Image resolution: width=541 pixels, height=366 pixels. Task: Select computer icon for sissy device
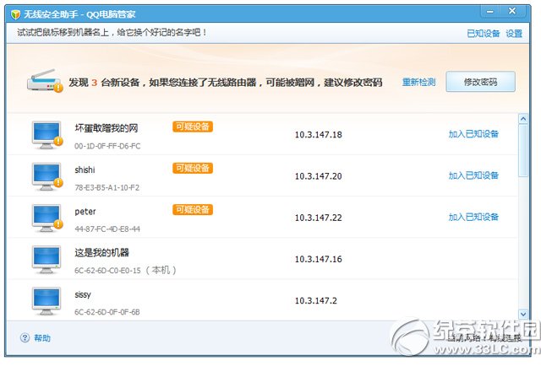click(46, 299)
